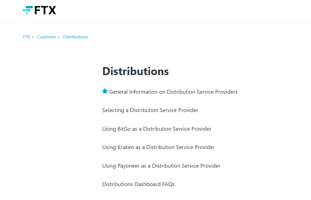The height and width of the screenshot is (200, 311).
Task: Open Using Payoneer as a Distribution Service Provider
Action: (161, 166)
